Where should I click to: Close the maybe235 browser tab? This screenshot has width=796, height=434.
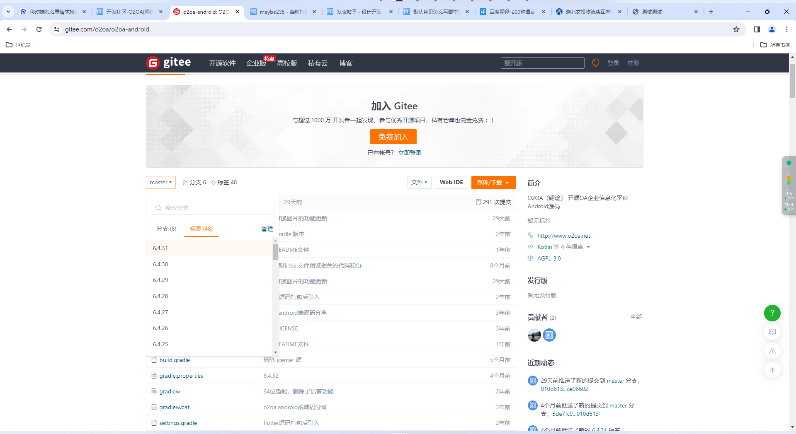coord(314,12)
